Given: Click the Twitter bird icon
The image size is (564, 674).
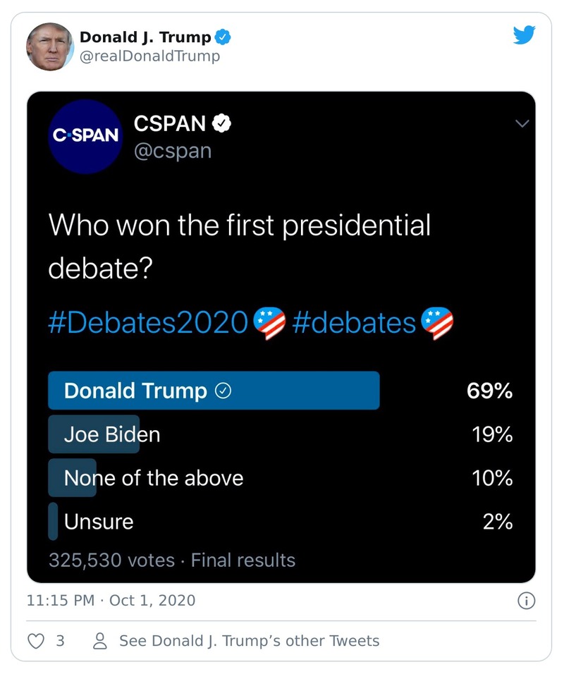Looking at the screenshot, I should (524, 34).
